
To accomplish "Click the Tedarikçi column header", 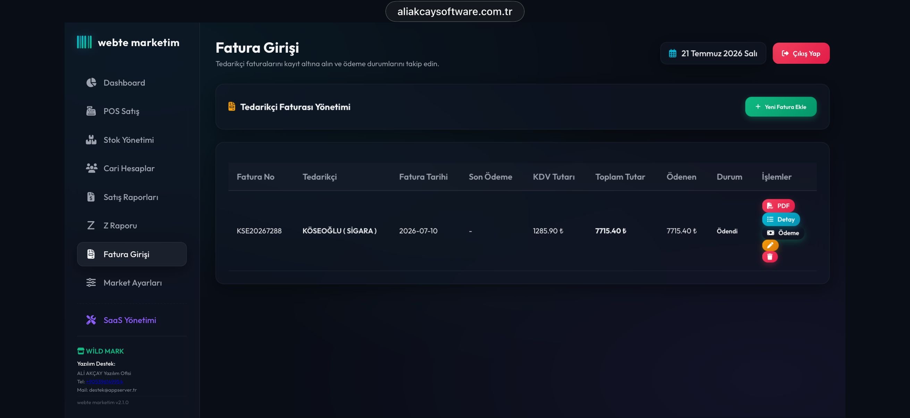I will click(319, 177).
